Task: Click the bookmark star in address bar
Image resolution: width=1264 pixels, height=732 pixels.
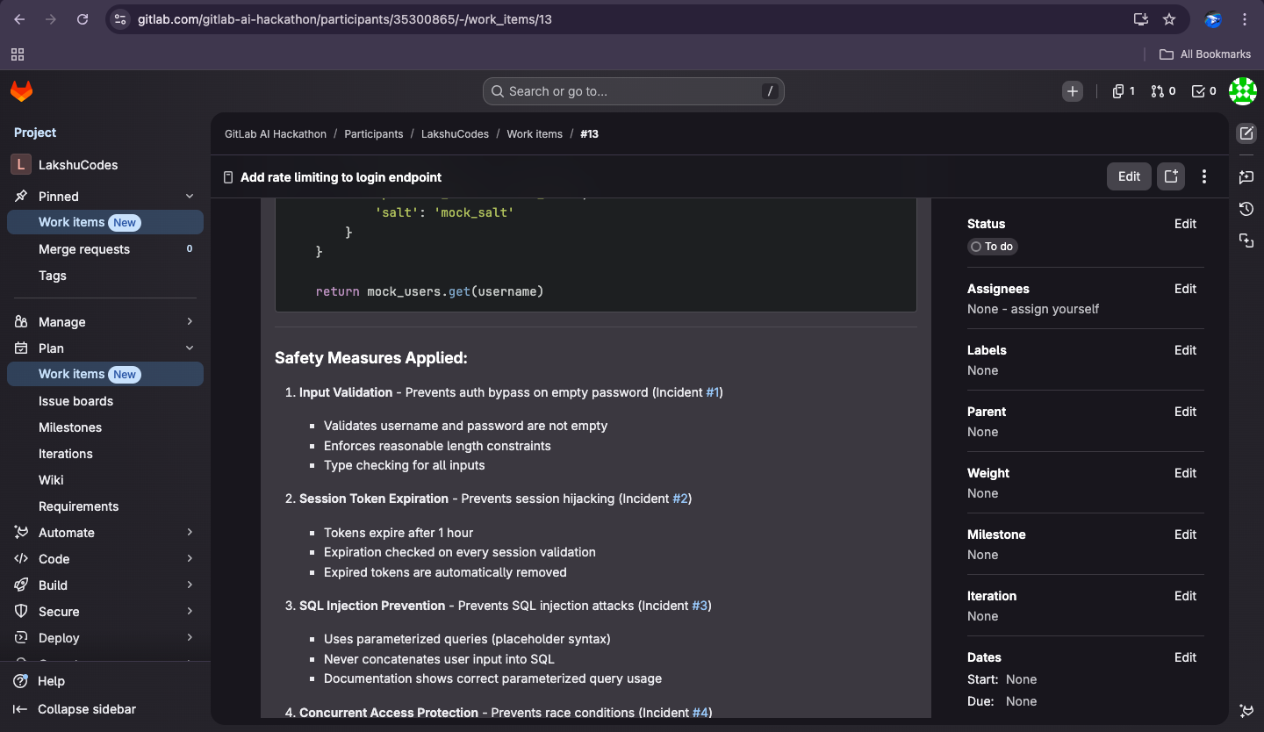Action: click(x=1169, y=19)
